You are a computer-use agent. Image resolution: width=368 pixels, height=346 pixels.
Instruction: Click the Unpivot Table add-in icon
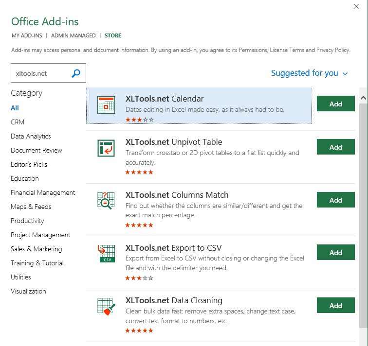pyautogui.click(x=106, y=148)
